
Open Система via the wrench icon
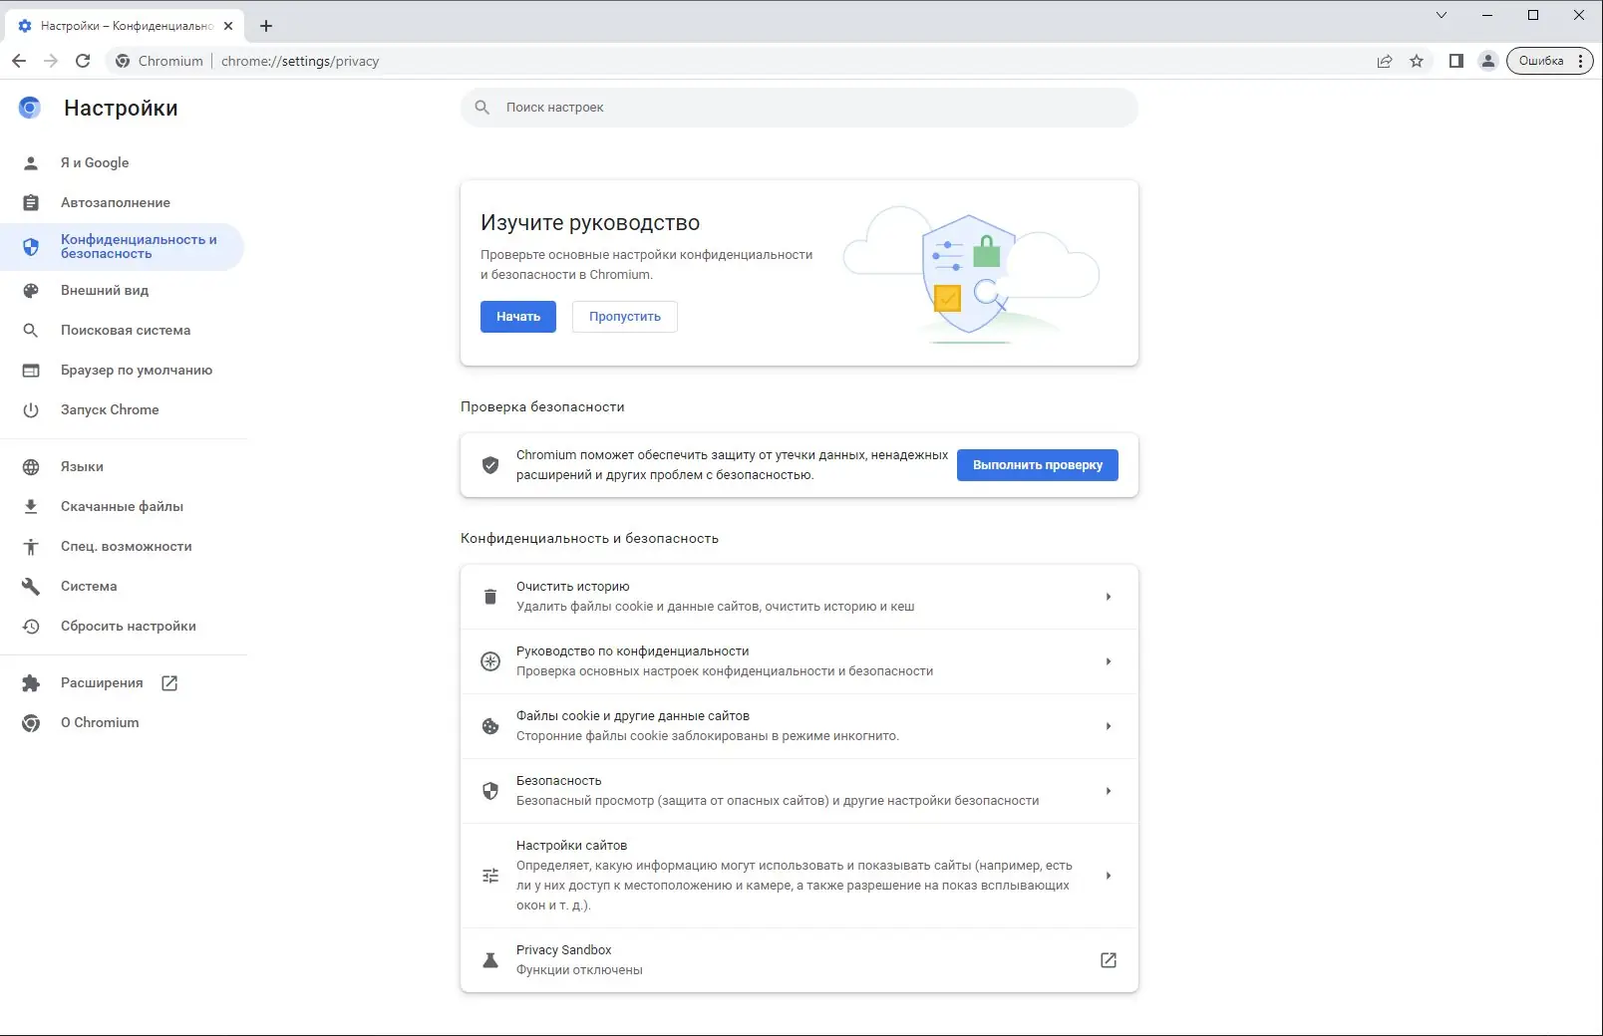pyautogui.click(x=32, y=586)
